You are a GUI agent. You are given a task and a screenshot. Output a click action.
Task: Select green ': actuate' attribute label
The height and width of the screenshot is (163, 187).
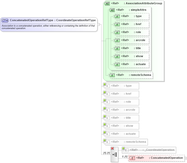pos(140,64)
